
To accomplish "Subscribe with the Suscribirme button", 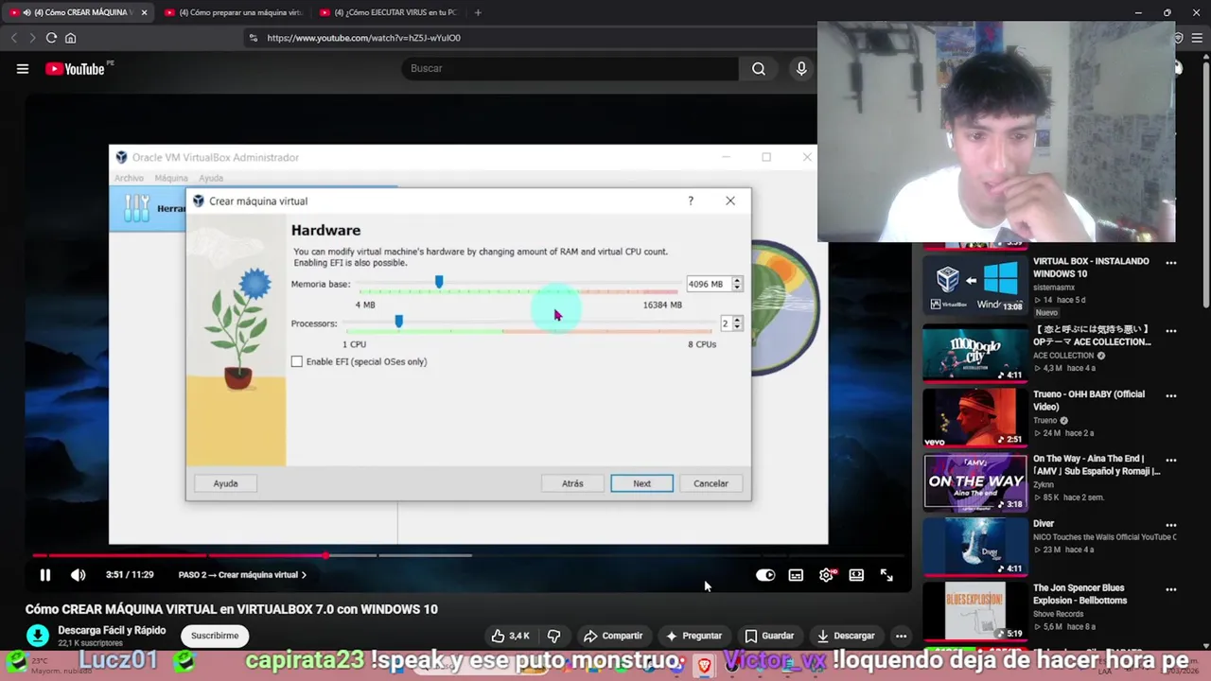I will click(215, 636).
